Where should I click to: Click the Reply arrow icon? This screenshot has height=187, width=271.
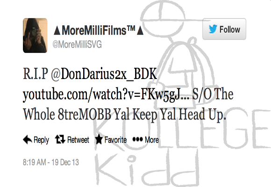(28, 139)
